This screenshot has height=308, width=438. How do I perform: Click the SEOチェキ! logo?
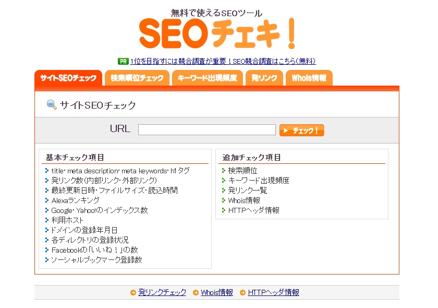click(217, 33)
